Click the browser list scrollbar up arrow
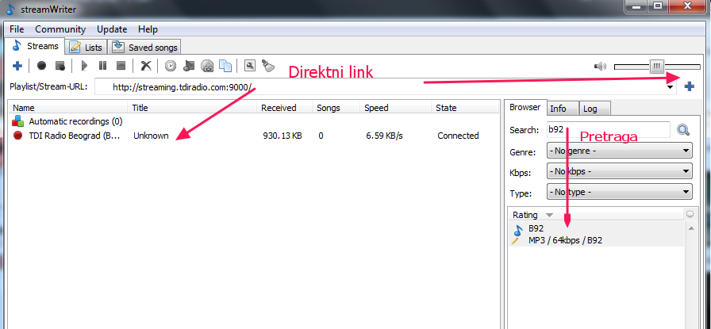The image size is (711, 329). [691, 228]
